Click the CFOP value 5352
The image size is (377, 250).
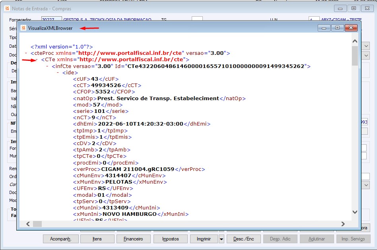coord(103,92)
